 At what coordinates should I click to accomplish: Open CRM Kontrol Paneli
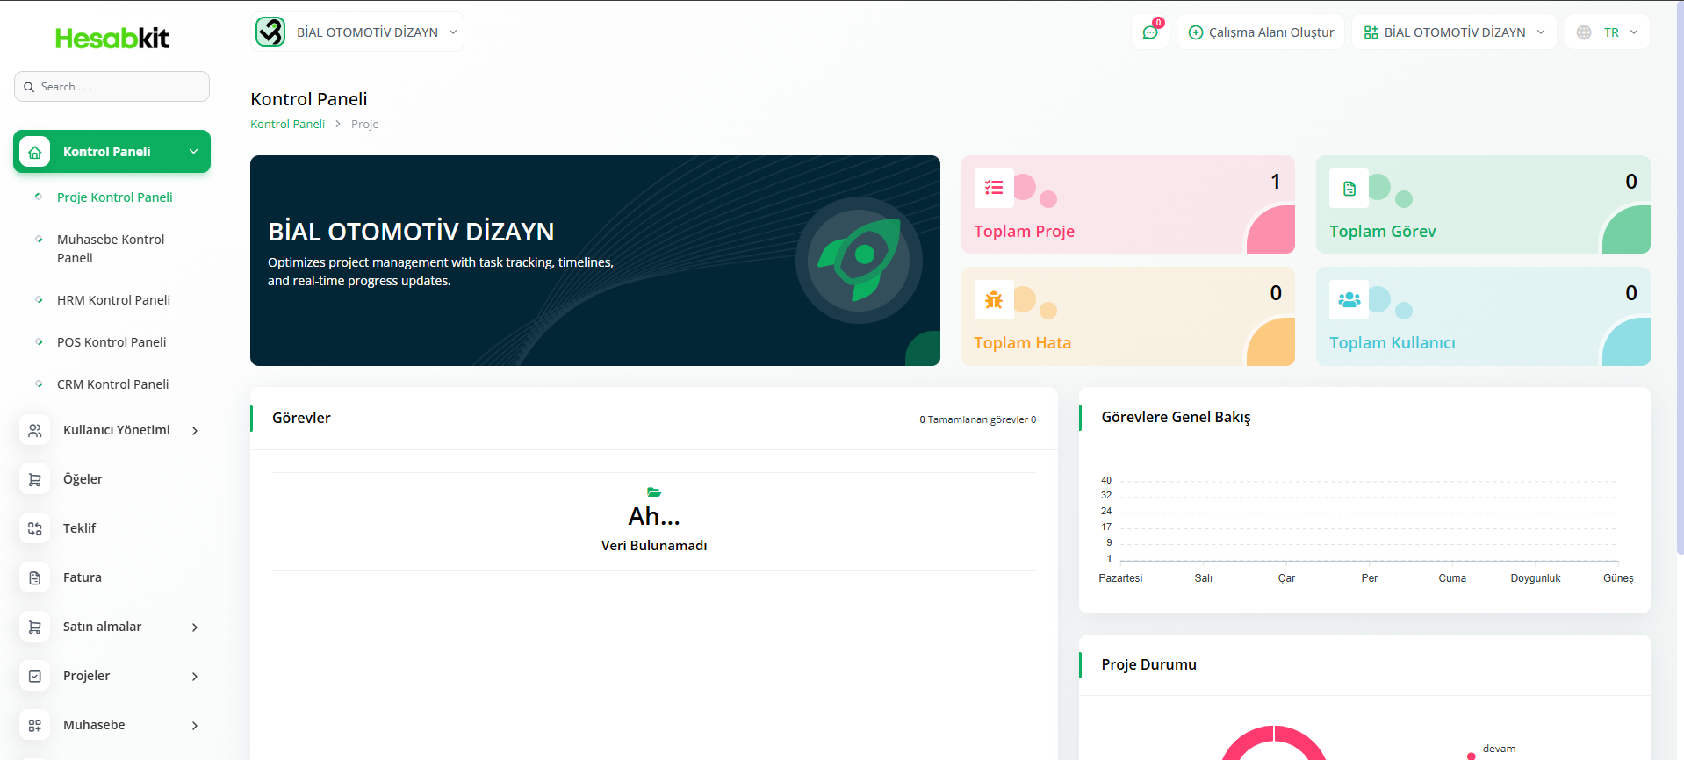[x=112, y=384]
